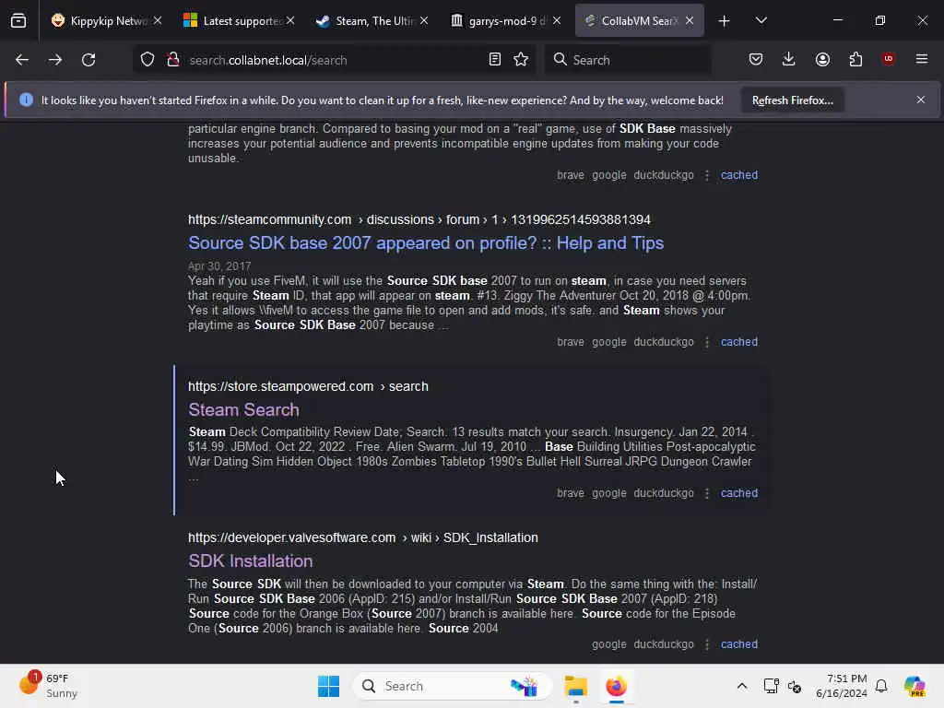Close the Kippykip Network tab
This screenshot has width=944, height=708.
(157, 20)
